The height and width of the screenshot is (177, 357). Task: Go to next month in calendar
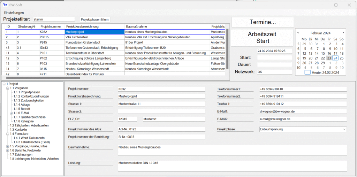pos(343,33)
